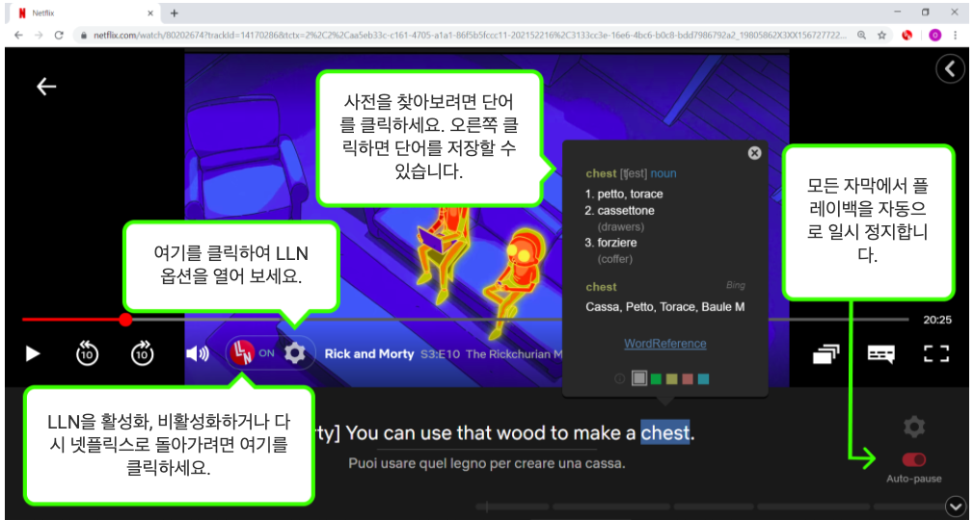The height and width of the screenshot is (520, 974).
Task: Click the site lock icon
Action: click(83, 36)
